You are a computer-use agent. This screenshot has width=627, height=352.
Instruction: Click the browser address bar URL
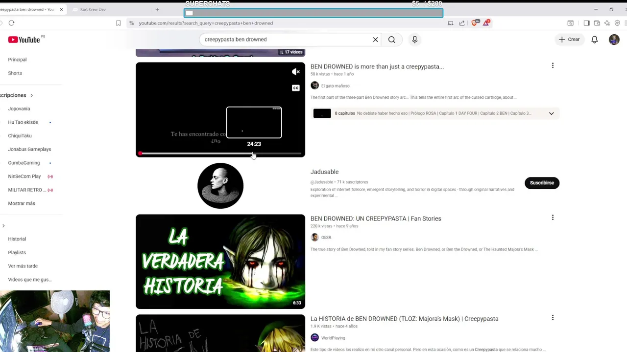coord(206,23)
